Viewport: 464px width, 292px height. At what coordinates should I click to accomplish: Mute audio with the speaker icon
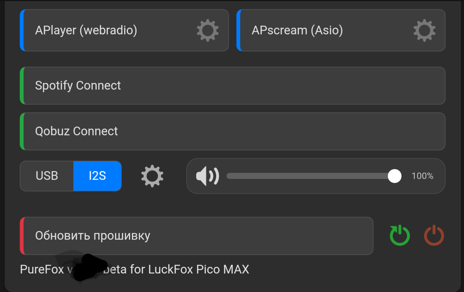208,176
